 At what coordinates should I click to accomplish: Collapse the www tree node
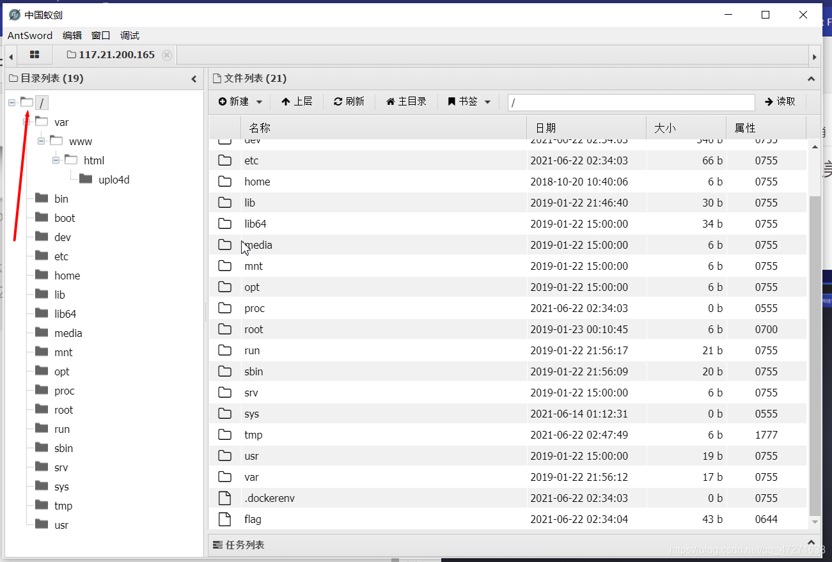click(x=41, y=141)
